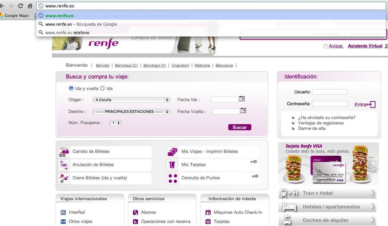Screen dimensions: 388x226
Task: Choose the www.renfe.es Búsqueda de Google suggestion
Action: point(81,24)
